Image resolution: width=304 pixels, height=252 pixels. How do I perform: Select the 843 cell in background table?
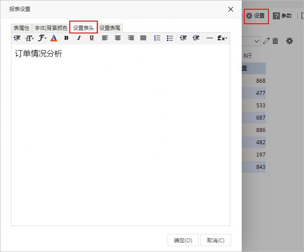point(254,167)
